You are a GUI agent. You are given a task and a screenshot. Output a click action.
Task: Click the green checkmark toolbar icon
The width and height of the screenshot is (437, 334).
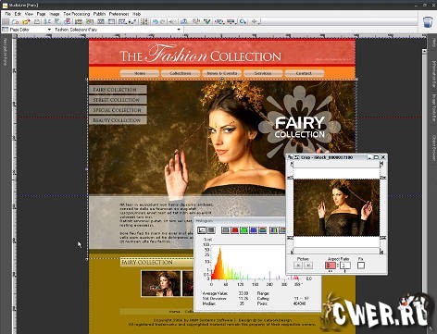(x=206, y=21)
